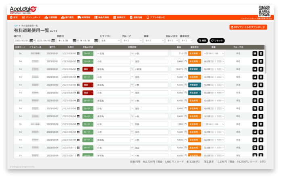Change first row payment method カード dropdown
The width and height of the screenshot is (281, 179).
point(88,53)
